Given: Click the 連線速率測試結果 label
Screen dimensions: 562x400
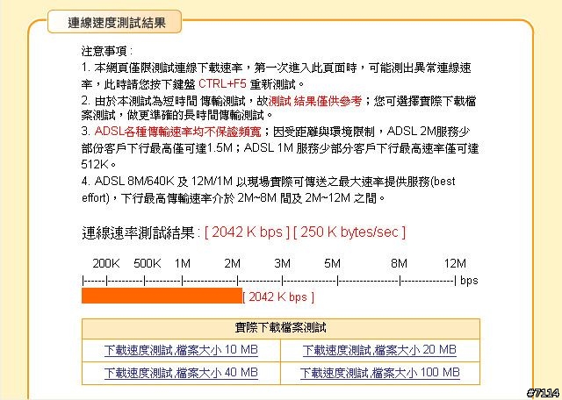Looking at the screenshot, I should click(139, 232).
